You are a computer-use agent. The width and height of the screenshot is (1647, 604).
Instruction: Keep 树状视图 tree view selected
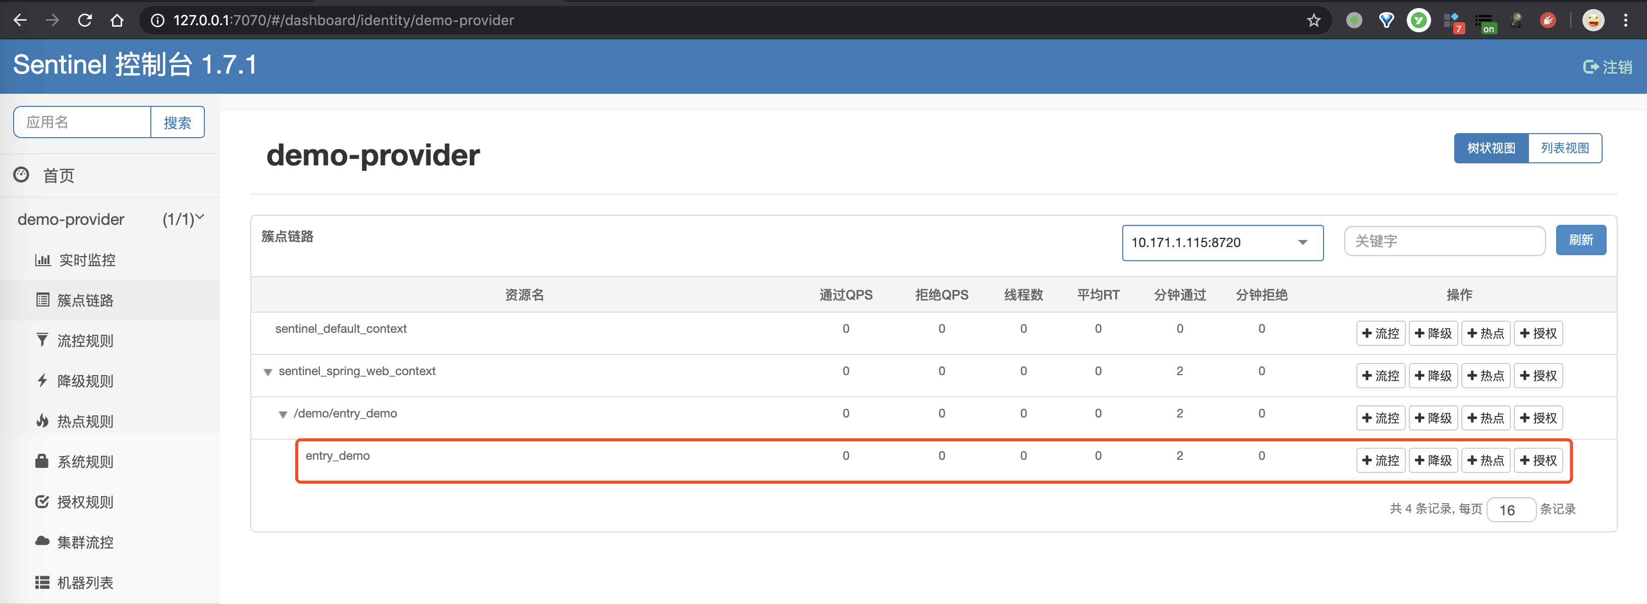coord(1491,148)
